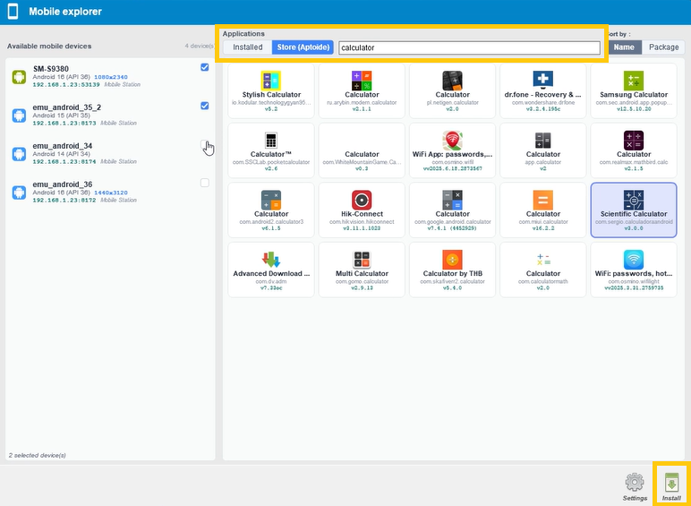
Task: Select the emu_android_34 device name
Action: tap(63, 146)
